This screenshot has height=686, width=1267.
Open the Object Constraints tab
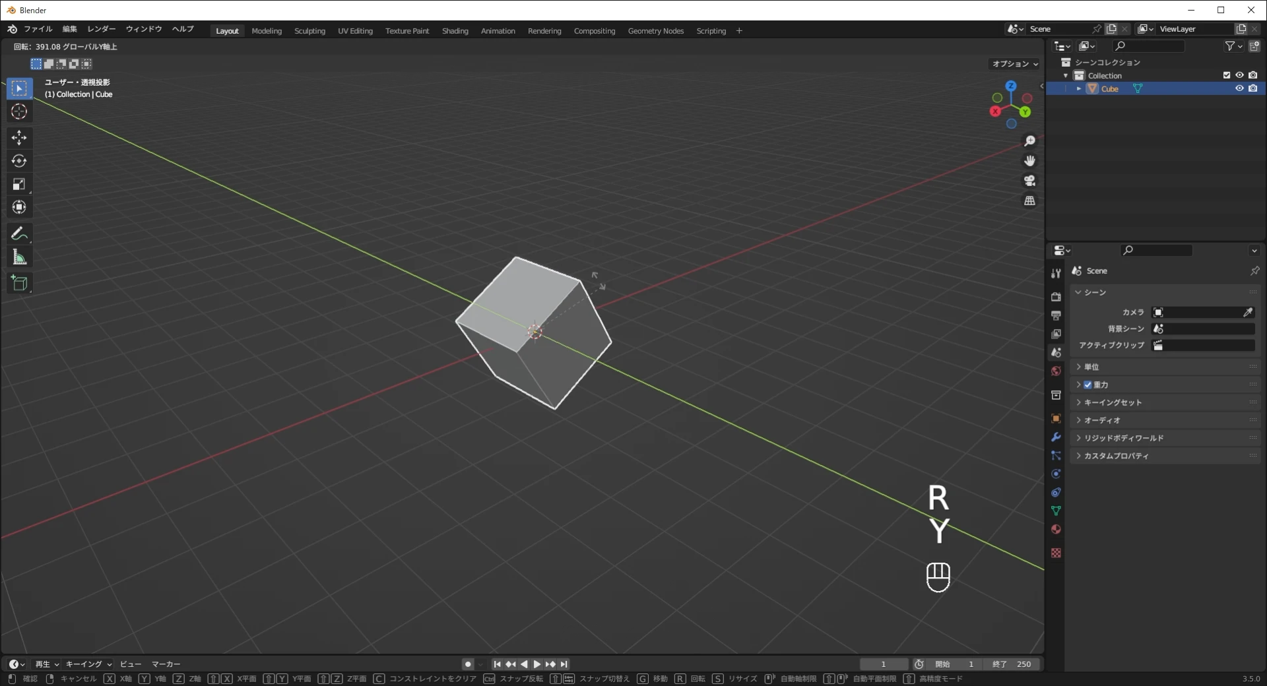tap(1056, 492)
